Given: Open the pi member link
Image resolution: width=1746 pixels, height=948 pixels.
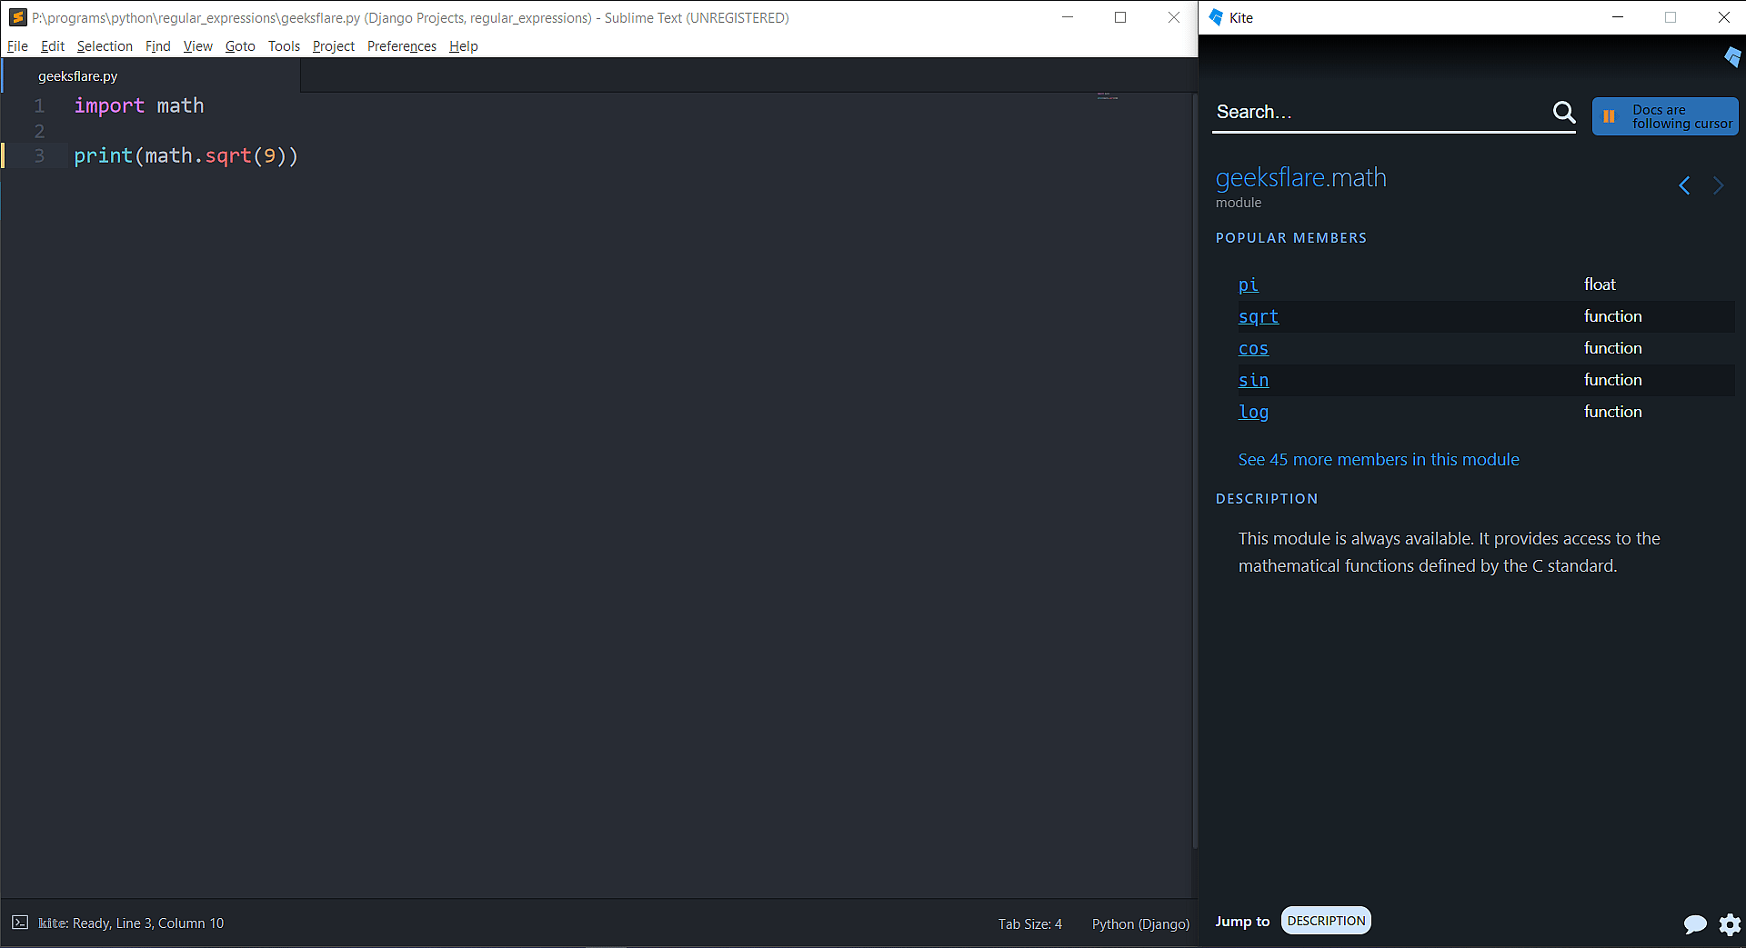Looking at the screenshot, I should coord(1248,284).
